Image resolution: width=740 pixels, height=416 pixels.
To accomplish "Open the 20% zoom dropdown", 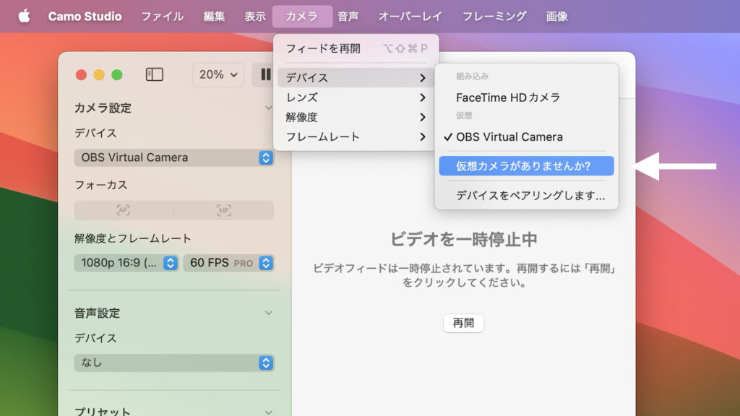I will pyautogui.click(x=218, y=74).
